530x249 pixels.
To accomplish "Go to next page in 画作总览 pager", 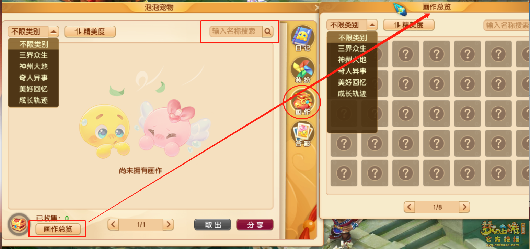I will (x=464, y=207).
